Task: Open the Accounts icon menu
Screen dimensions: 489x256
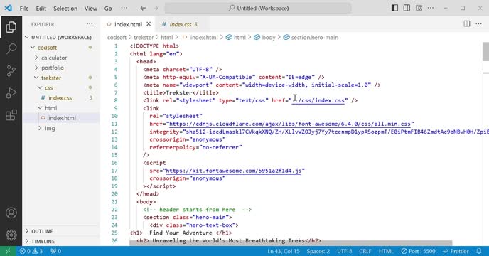Action: [11, 213]
